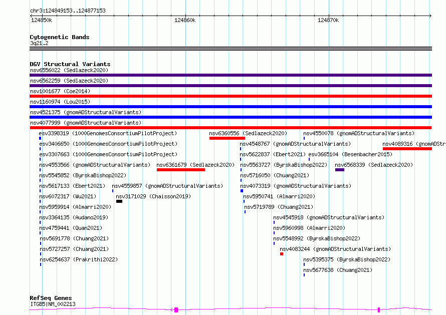Screen dimensions: 446x315
Task: Click label nsv6360556 (Sedlazeck2020)
Action: [x=248, y=133]
